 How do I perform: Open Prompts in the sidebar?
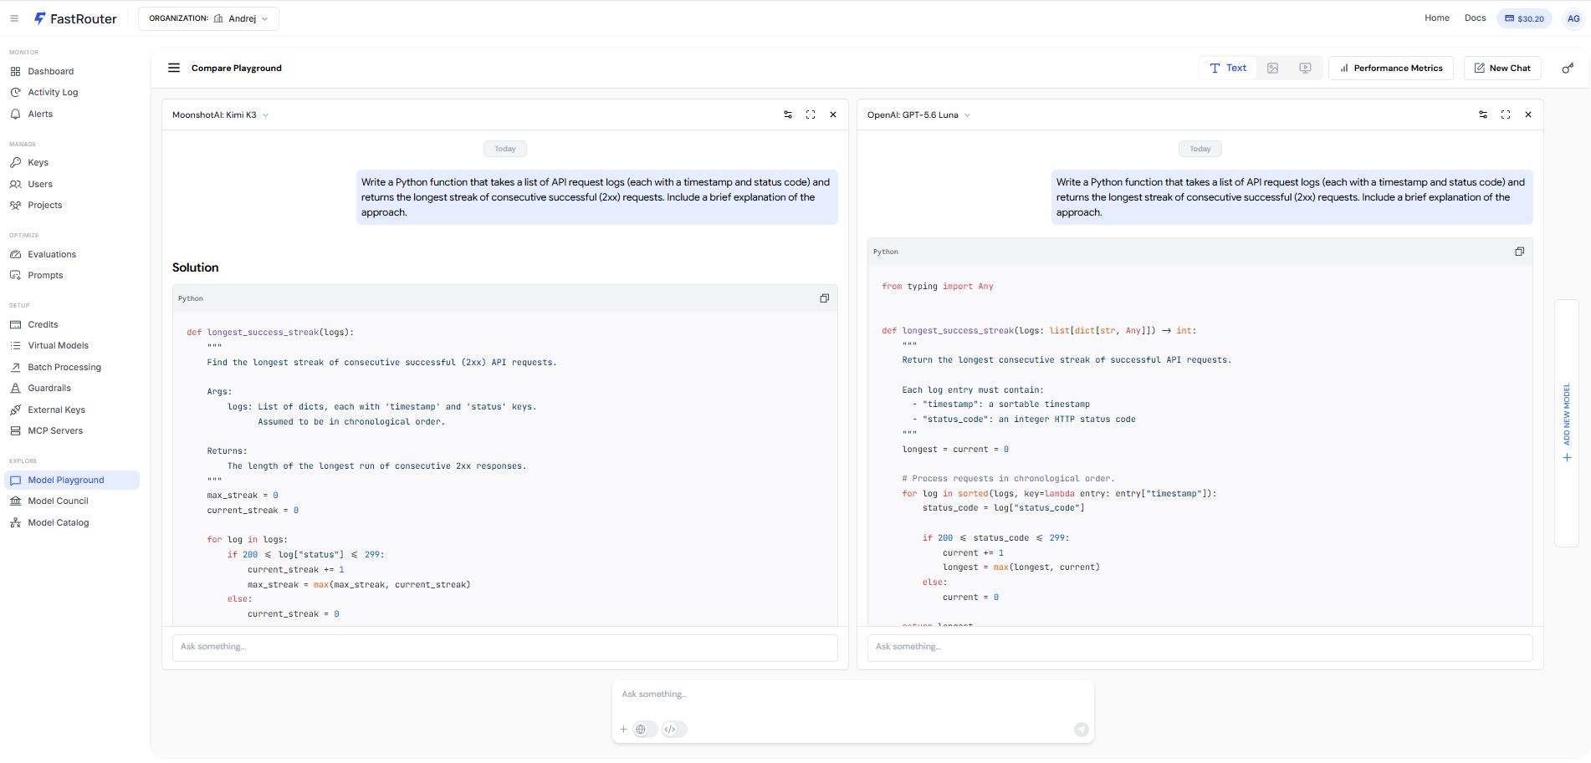[72, 275]
